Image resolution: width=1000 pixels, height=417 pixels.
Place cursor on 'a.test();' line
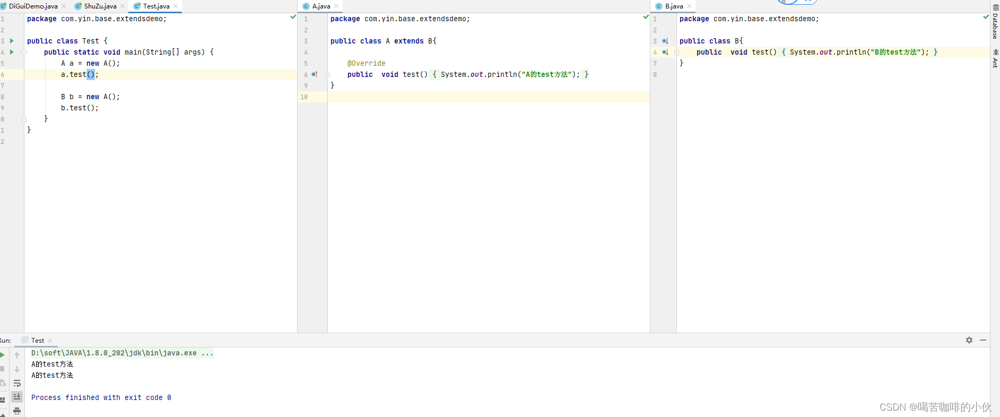(x=80, y=74)
